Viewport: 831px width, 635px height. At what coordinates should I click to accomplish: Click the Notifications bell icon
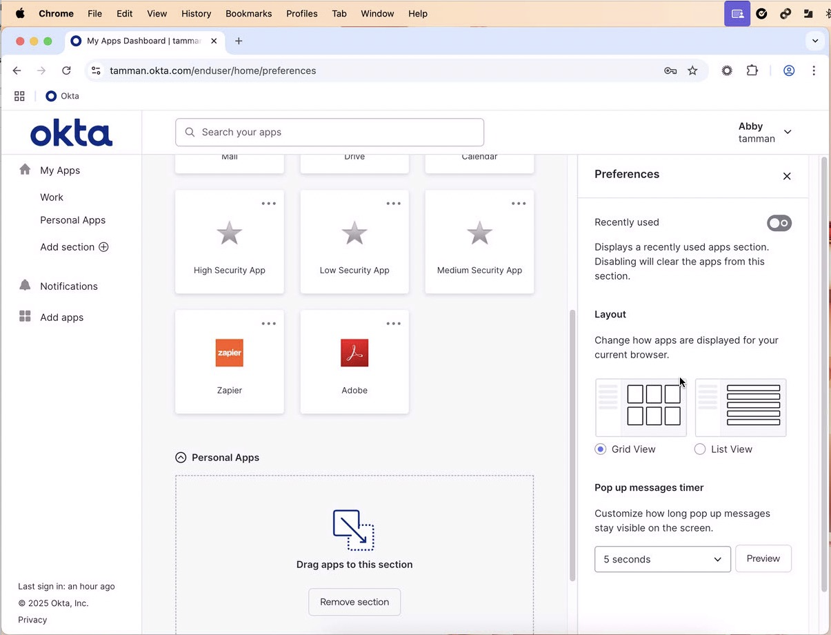click(x=25, y=286)
